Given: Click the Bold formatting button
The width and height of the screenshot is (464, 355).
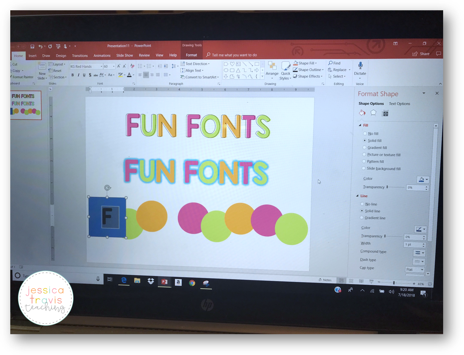Looking at the screenshot, I should 73,75.
